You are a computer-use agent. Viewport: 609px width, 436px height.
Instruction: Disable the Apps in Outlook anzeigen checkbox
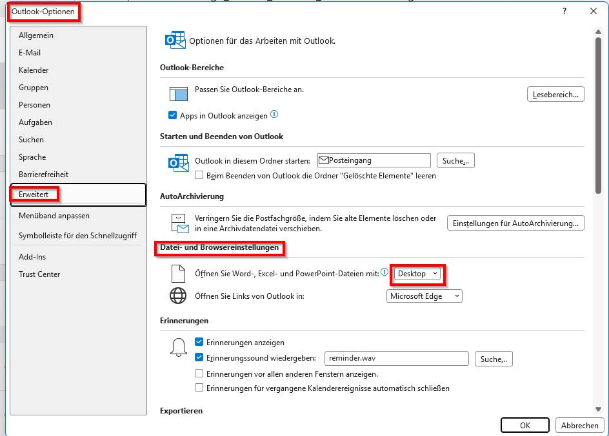172,116
